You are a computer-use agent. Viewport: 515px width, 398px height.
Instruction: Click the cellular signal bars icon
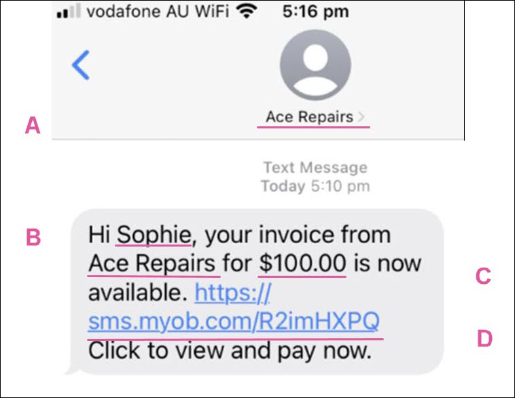(x=69, y=11)
